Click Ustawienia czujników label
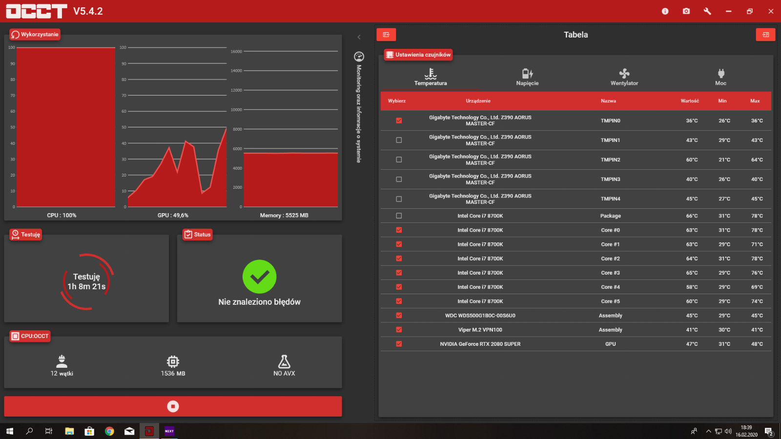Viewport: 781px width, 439px height. [418, 55]
